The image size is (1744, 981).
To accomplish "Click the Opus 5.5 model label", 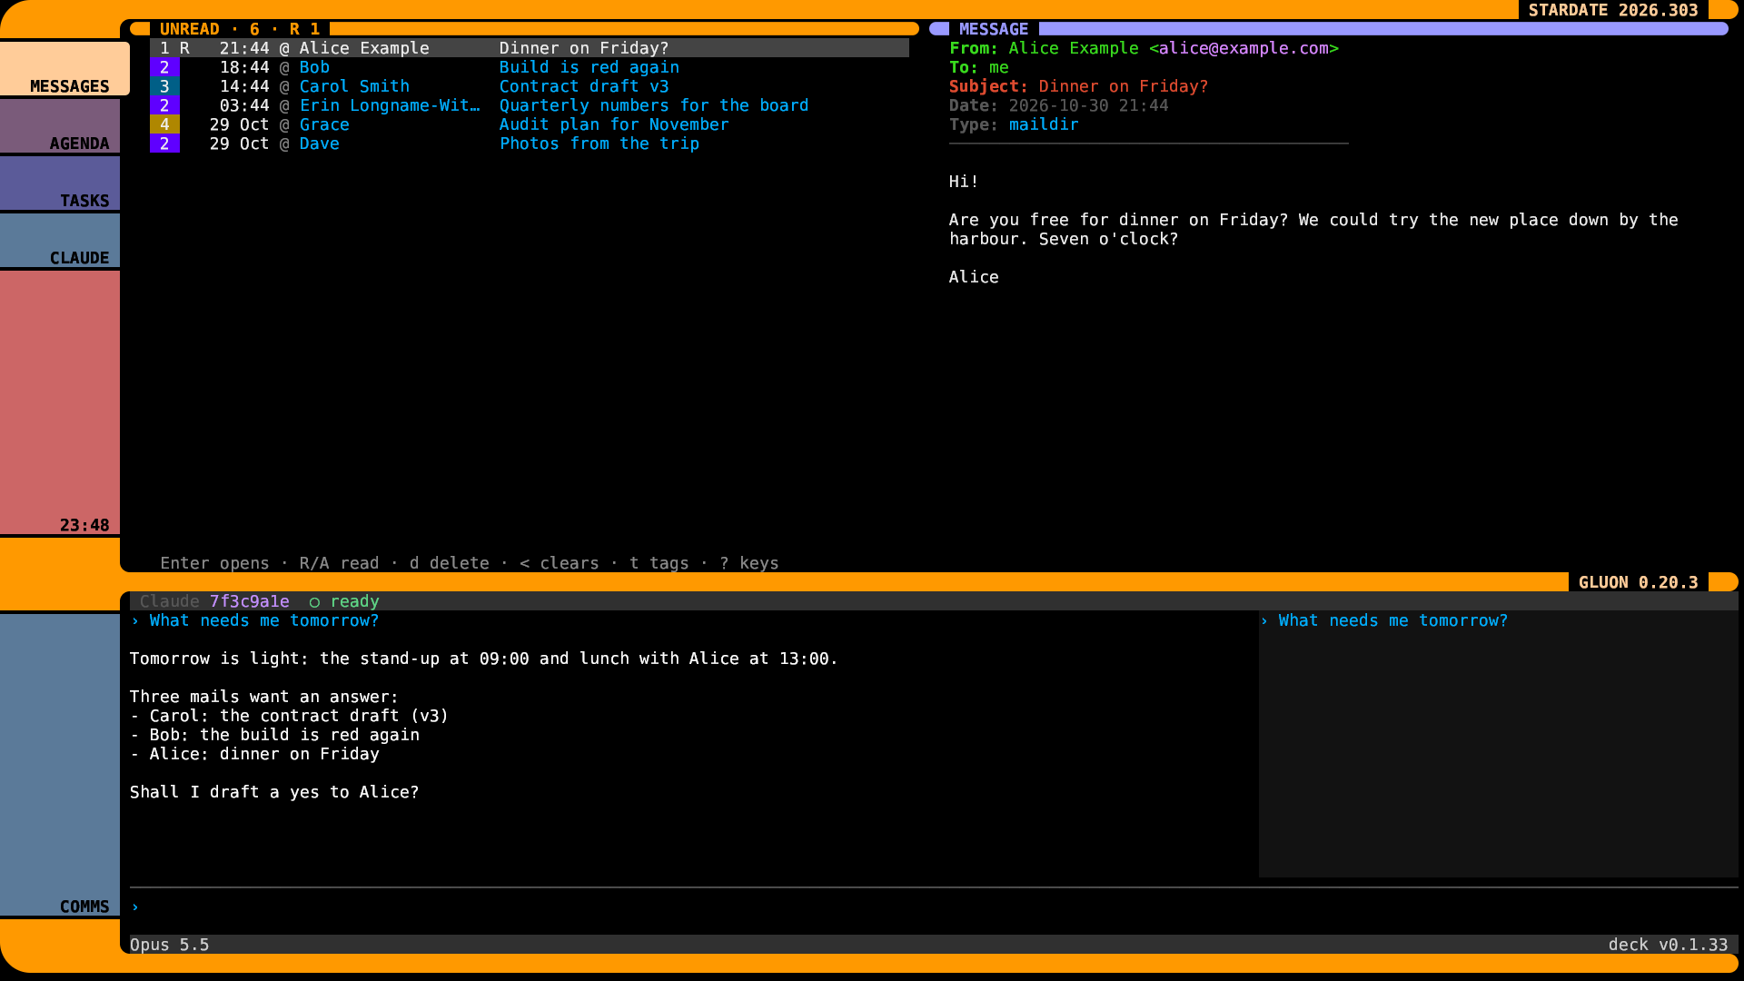I will (x=169, y=945).
